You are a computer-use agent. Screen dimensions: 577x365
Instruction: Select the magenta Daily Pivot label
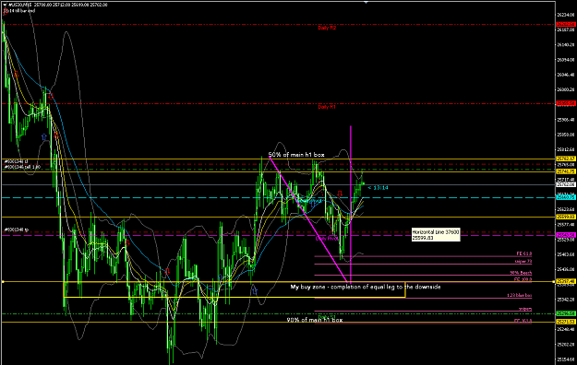327,239
